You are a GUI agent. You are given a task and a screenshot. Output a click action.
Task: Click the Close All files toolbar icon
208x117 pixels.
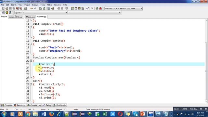point(21,8)
